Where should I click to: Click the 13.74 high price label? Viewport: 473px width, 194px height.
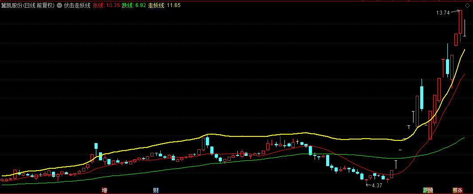coord(443,13)
